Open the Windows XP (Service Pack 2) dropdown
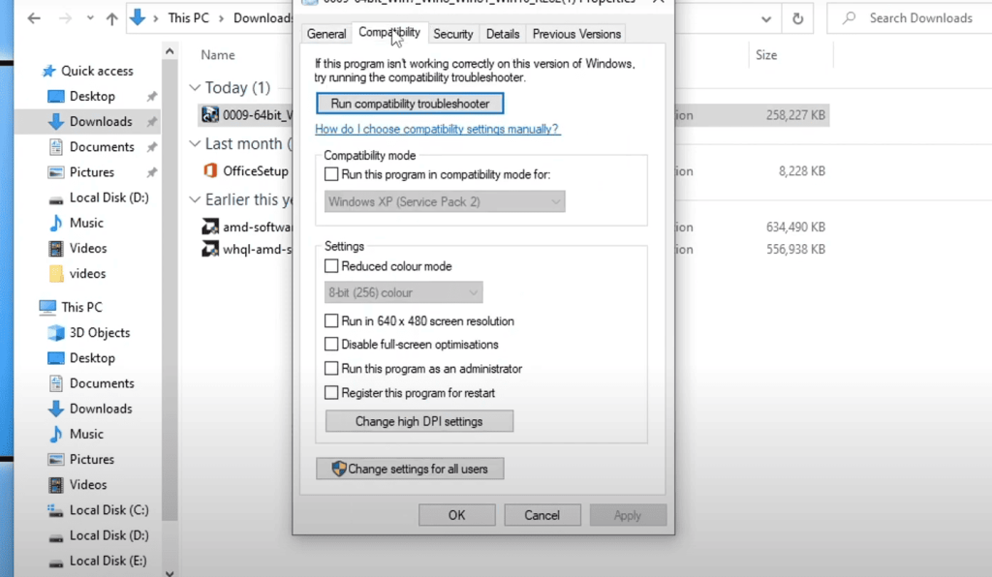992x577 pixels. click(x=445, y=201)
